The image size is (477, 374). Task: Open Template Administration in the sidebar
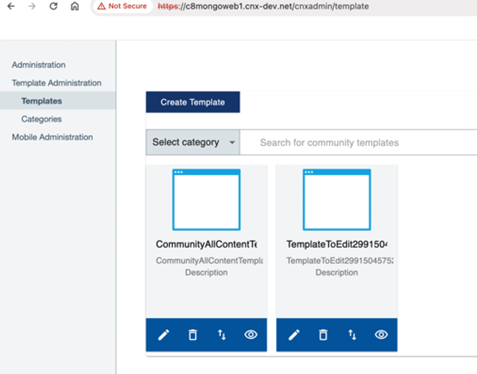pos(57,83)
